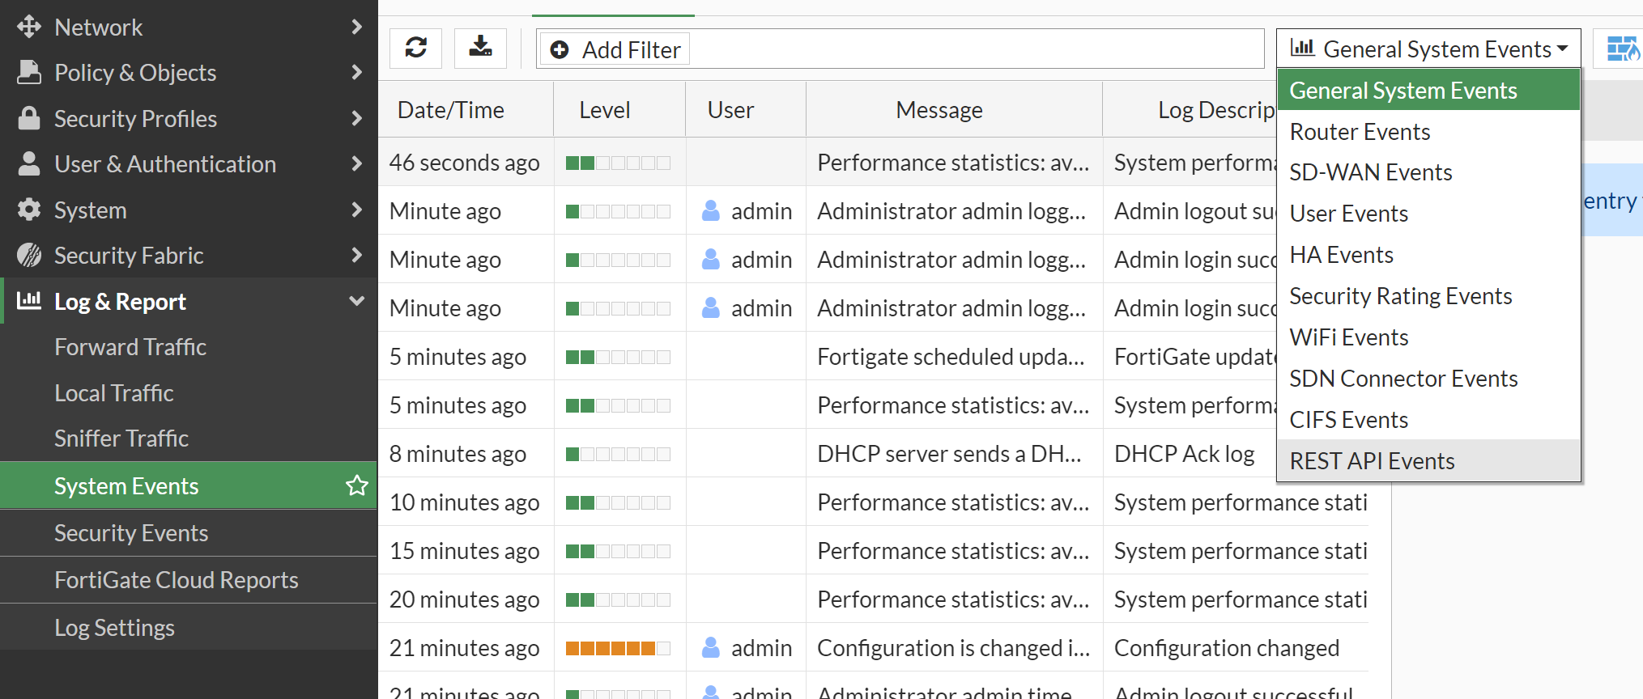This screenshot has height=699, width=1643.
Task: Click the Network sidebar icon
Action: pos(29,27)
